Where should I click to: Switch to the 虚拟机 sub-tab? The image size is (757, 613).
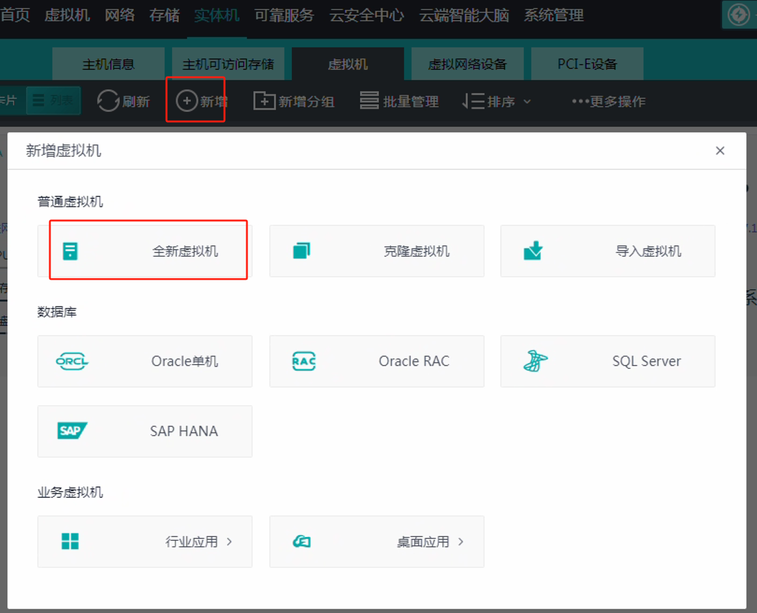click(347, 64)
